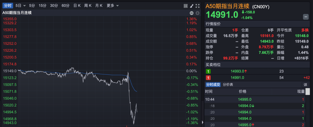Click the gray plus zoom-in icon
The image size is (313, 127).
(x=197, y=13)
